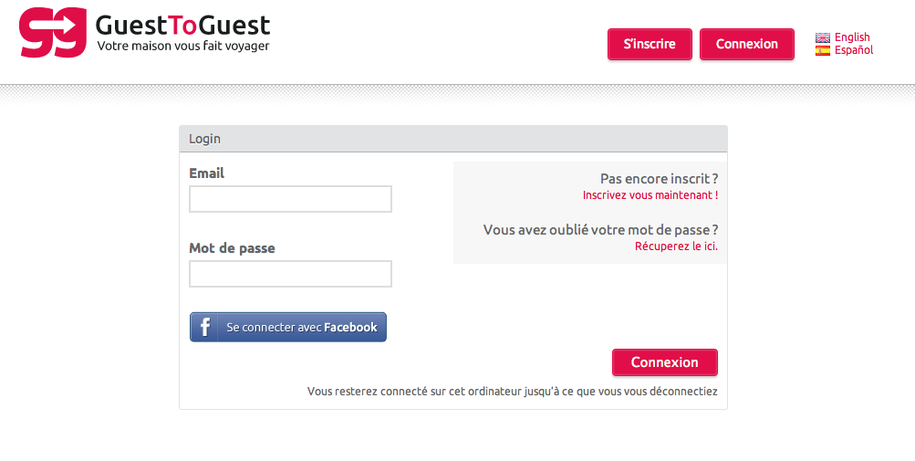This screenshot has width=915, height=461.
Task: Click the Facebook 'f' icon
Action: (x=204, y=327)
